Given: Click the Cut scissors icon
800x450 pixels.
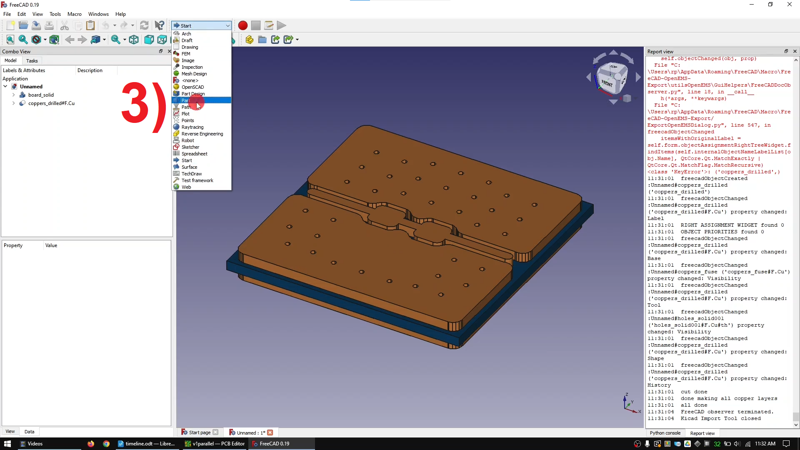Looking at the screenshot, I should coord(65,25).
